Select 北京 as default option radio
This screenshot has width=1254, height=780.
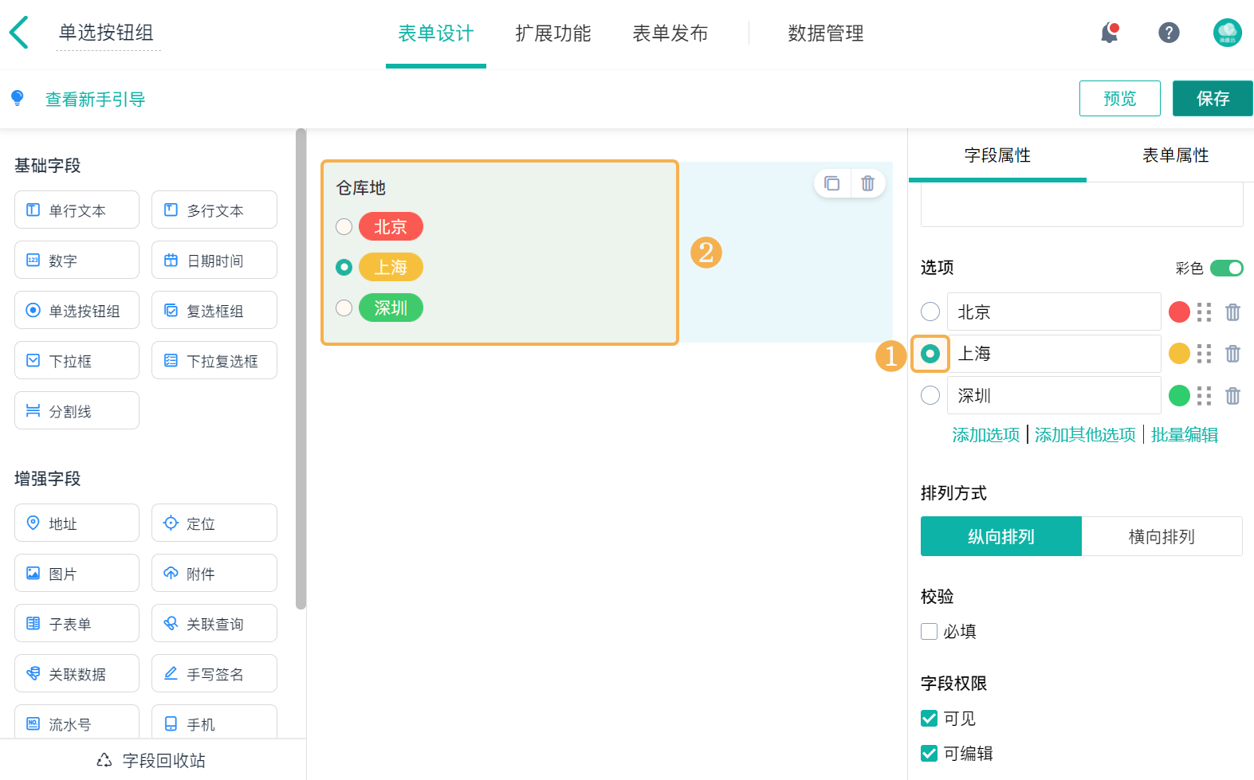930,312
